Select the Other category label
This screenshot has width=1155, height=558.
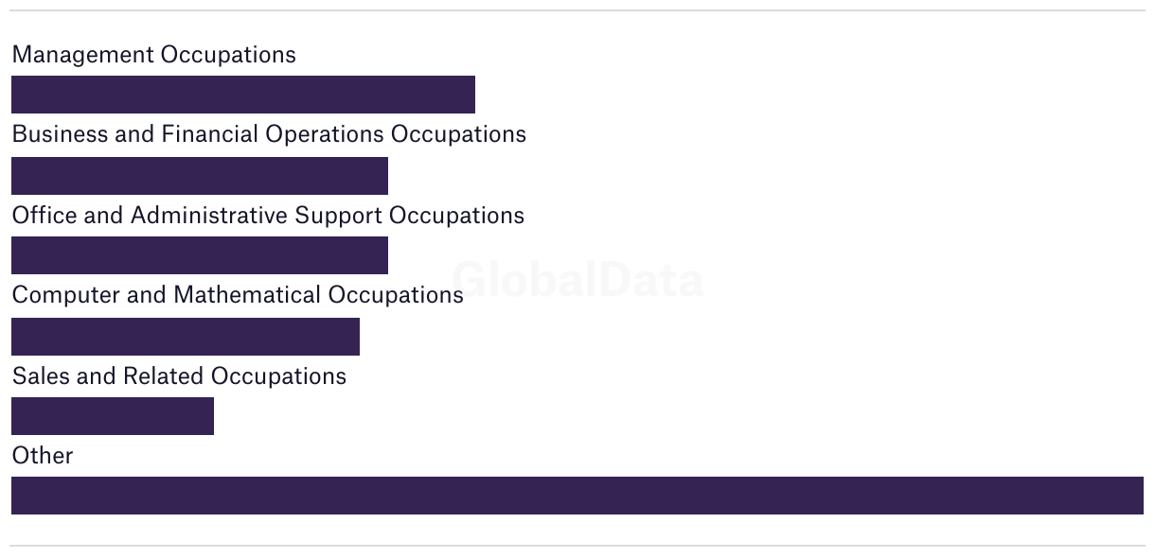click(43, 456)
